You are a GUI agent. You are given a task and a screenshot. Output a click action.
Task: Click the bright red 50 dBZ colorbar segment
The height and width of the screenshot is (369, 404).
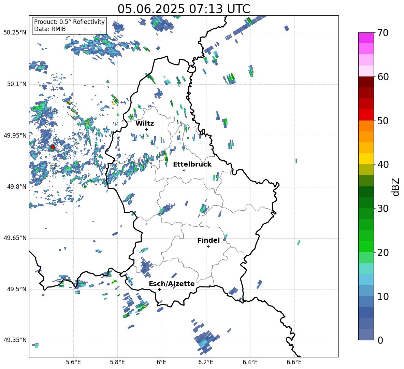366,115
